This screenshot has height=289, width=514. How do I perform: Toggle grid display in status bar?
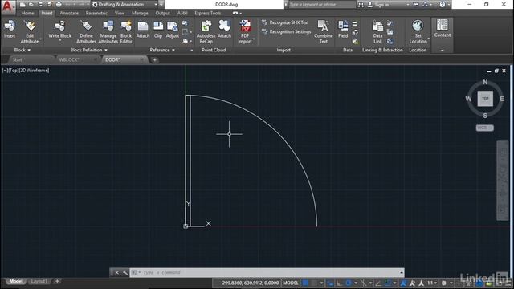tap(305, 283)
